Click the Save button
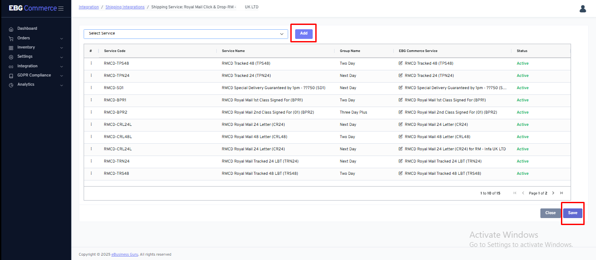The height and width of the screenshot is (260, 596). pos(572,213)
